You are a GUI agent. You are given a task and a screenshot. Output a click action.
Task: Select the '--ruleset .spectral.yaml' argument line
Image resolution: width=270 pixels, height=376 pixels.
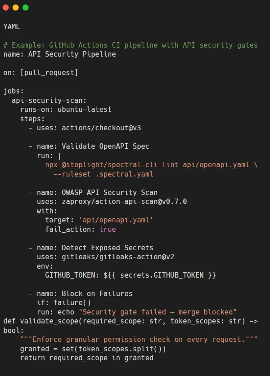click(x=103, y=174)
